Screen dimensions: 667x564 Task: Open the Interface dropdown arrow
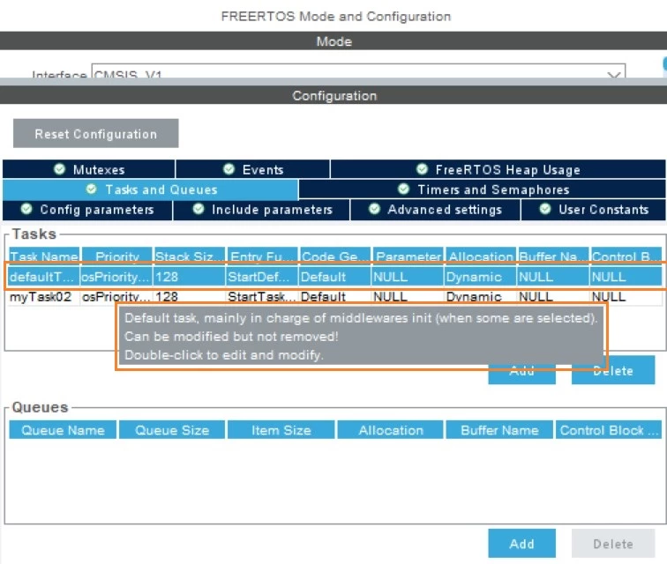click(x=613, y=74)
